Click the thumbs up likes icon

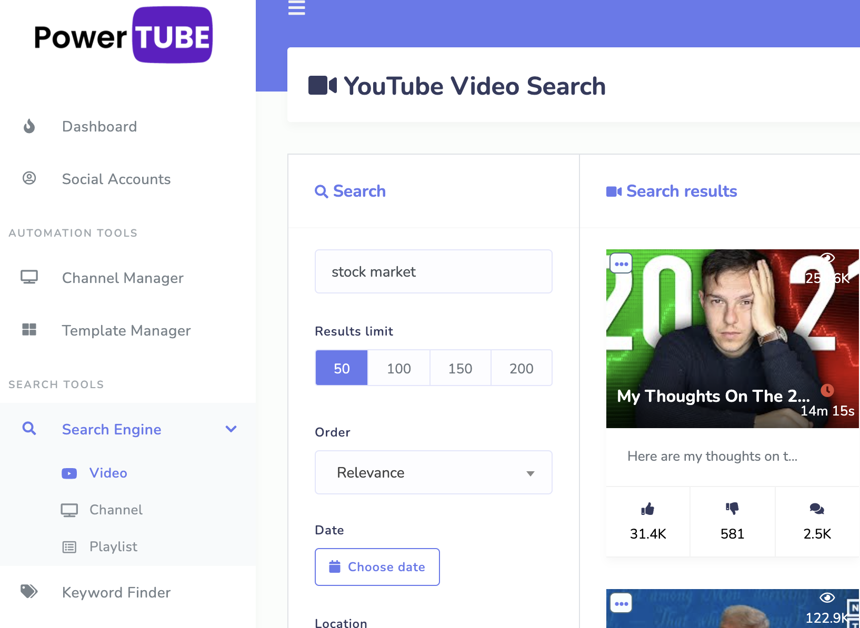(648, 509)
